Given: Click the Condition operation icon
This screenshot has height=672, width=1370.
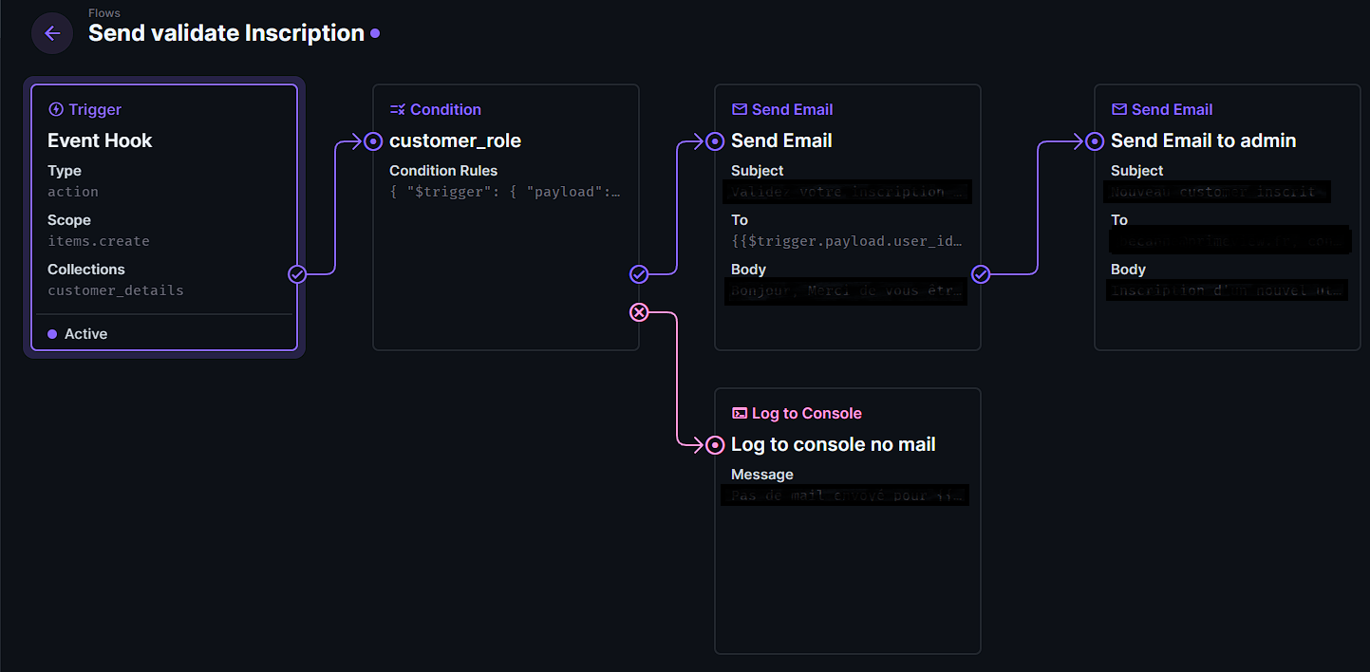Looking at the screenshot, I should pyautogui.click(x=398, y=110).
